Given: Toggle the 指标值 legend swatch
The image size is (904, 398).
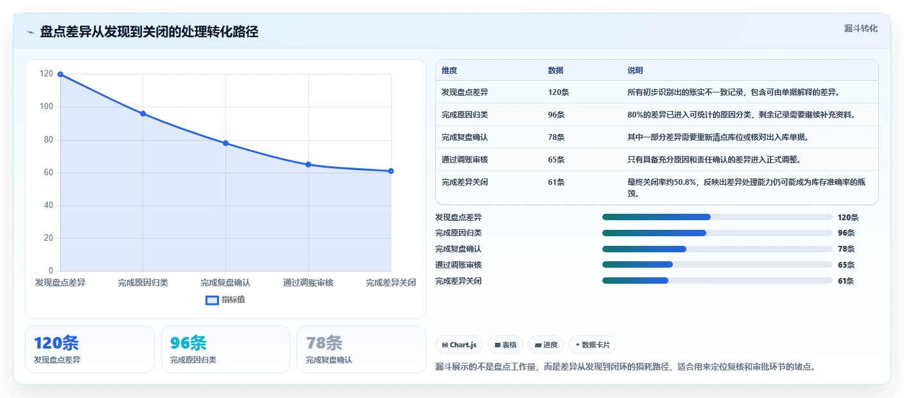Looking at the screenshot, I should click(x=212, y=300).
